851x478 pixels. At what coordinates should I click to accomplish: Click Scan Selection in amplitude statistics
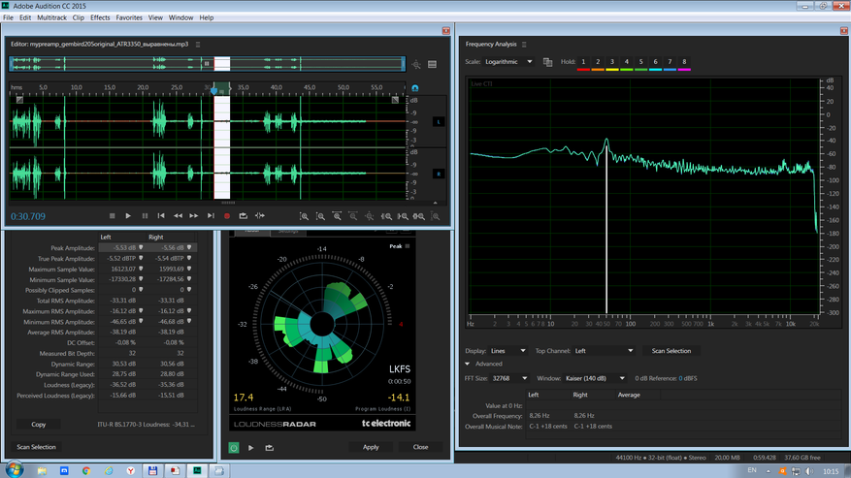[36, 447]
